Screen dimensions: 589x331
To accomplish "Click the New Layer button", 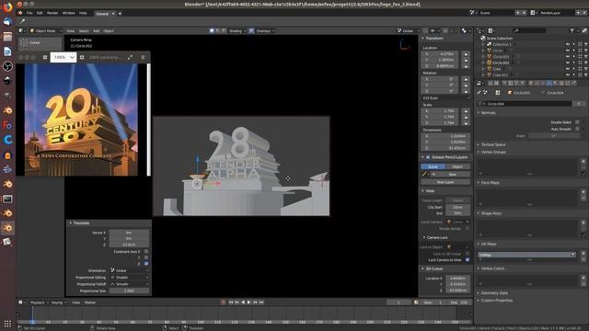I will click(445, 182).
